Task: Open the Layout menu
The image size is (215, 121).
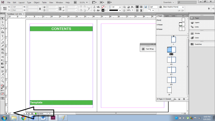Action: click(x=21, y=2)
